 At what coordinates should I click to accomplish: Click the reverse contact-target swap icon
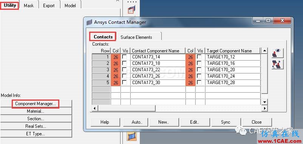pyautogui.click(x=277, y=64)
